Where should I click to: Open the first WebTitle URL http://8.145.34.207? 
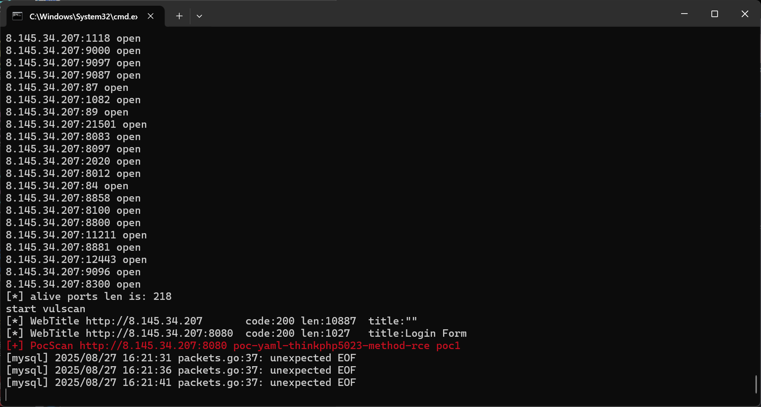tap(144, 321)
